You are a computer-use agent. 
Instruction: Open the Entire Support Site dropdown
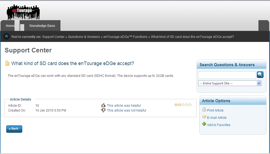point(230,83)
